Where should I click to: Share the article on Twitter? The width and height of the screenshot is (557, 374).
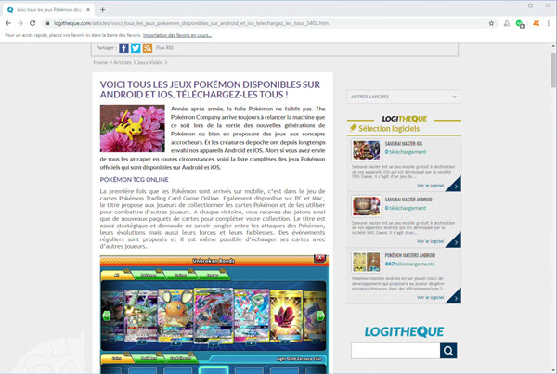(x=136, y=48)
